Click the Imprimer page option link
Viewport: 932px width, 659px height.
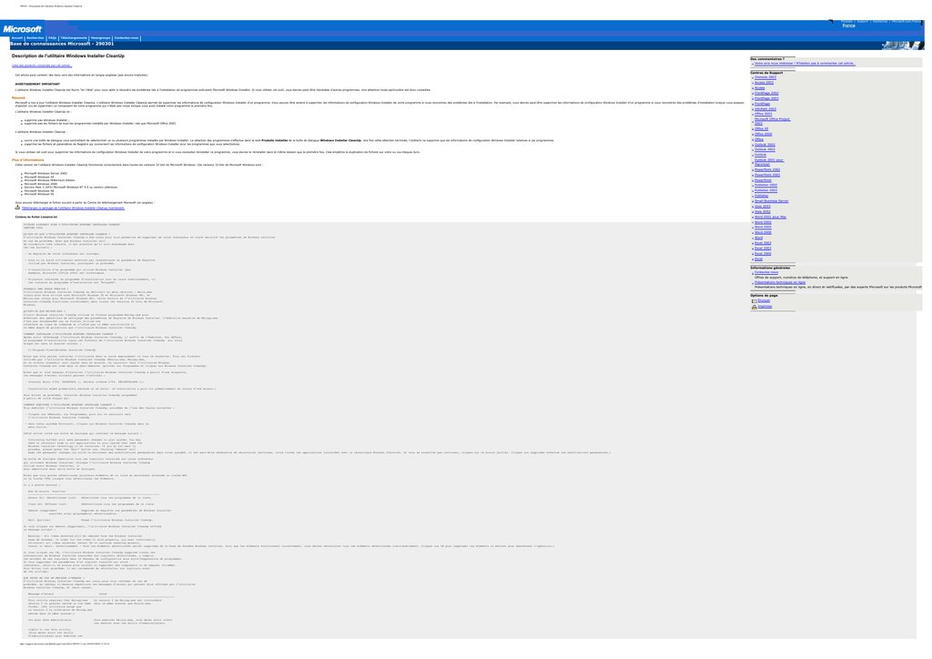(x=765, y=307)
